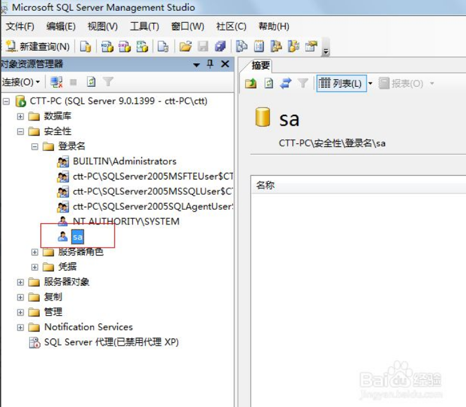This screenshot has height=407, width=466.
Task: Expand the Server Roles (服务器角色) folder
Action: [35, 252]
